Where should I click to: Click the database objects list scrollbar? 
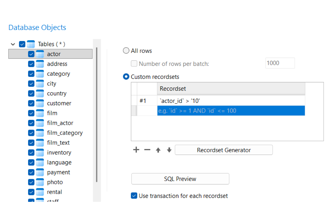point(97,115)
